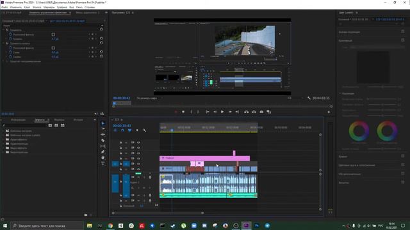Click the first filter icon beside effects search

coord(50,125)
